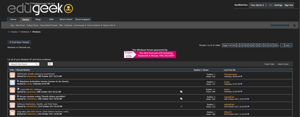
Task: Jump to first unread in LaserCAM A2+ Settings
Action: pyautogui.click(x=18, y=89)
